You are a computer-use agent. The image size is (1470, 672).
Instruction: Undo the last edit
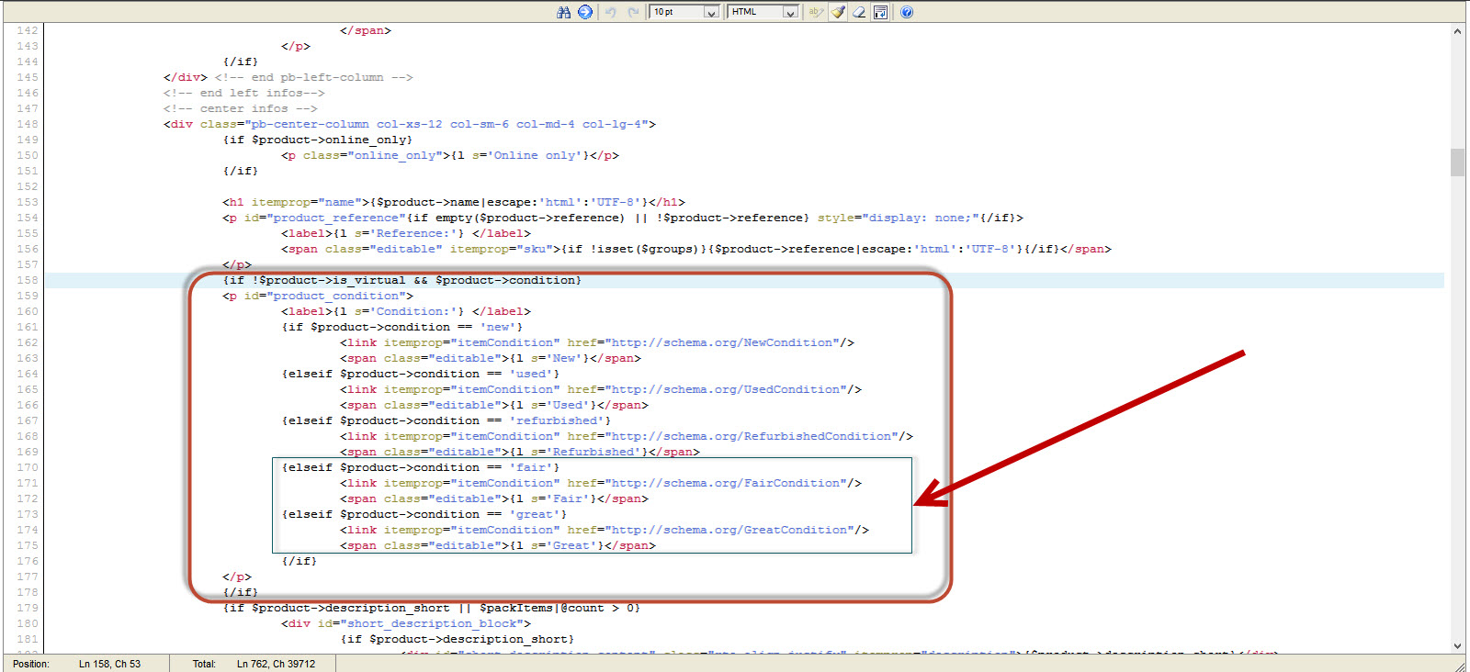(610, 12)
